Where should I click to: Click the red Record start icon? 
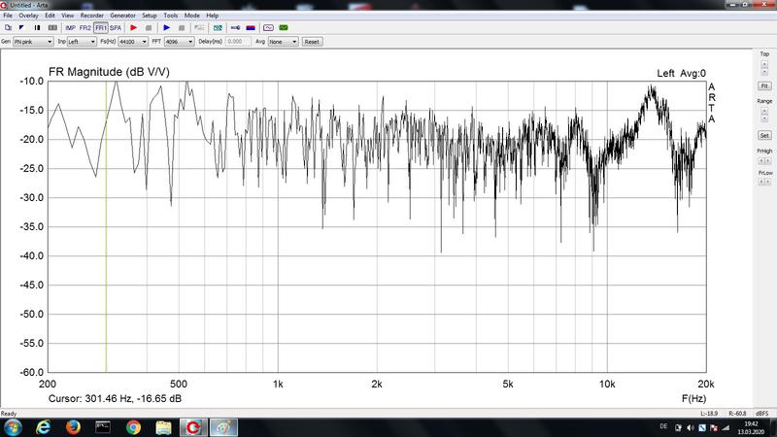[134, 28]
